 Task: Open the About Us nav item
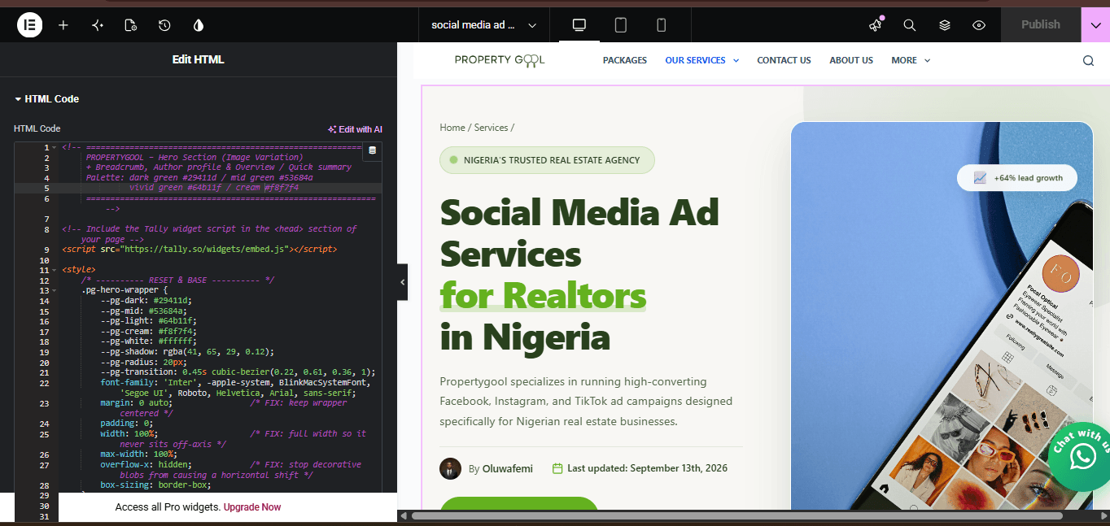(x=851, y=60)
